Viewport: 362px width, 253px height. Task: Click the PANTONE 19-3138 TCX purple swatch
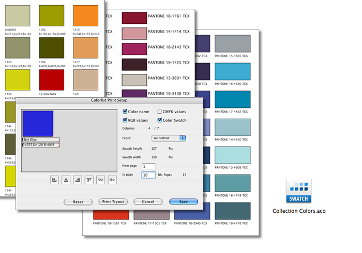tap(134, 93)
